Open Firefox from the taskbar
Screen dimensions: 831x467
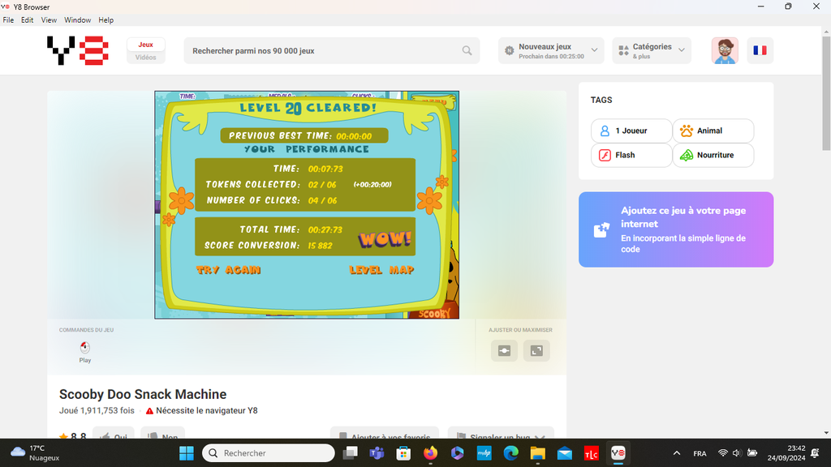(x=430, y=453)
